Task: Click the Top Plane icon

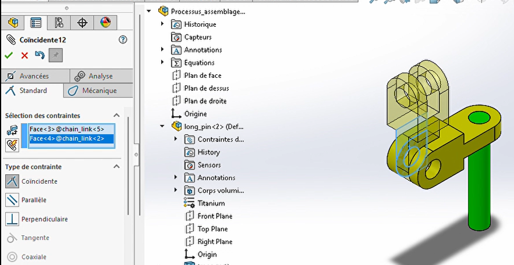Action: tap(190, 229)
